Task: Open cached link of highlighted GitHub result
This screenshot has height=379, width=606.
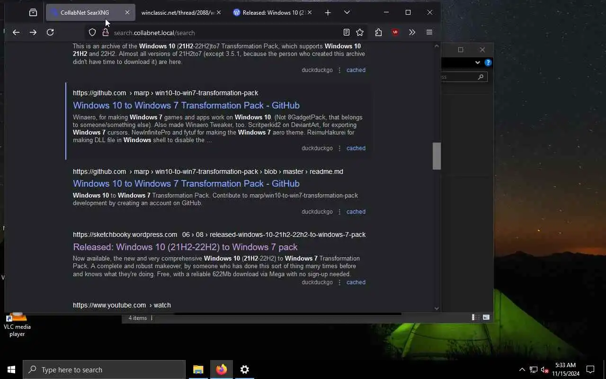Action: (356, 148)
